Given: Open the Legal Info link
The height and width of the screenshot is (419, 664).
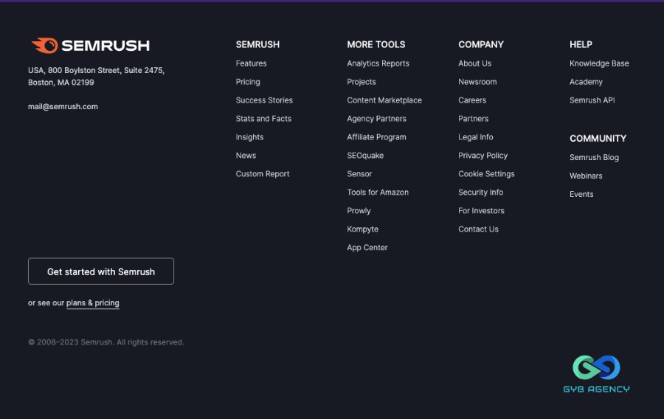Looking at the screenshot, I should click(x=476, y=137).
